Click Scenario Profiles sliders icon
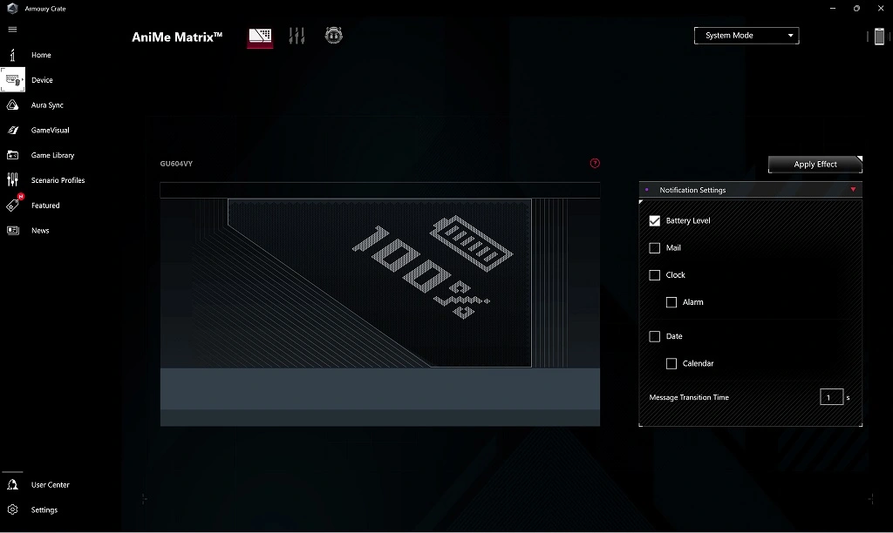 (12, 179)
